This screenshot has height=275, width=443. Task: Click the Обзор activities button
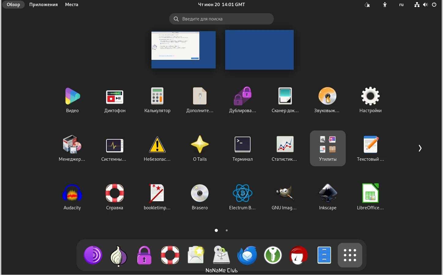click(x=13, y=5)
